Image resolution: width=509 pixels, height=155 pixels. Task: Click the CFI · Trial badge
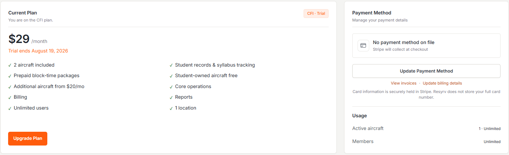[x=316, y=13]
